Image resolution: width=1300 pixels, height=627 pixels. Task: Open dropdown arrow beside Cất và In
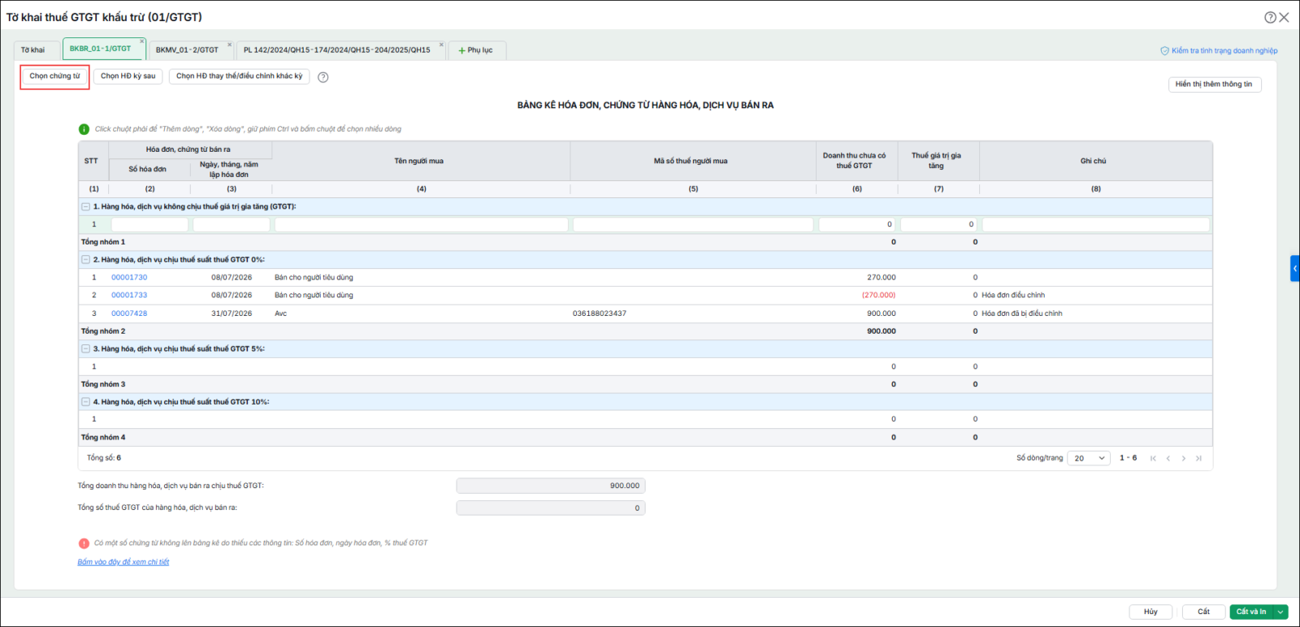1281,612
